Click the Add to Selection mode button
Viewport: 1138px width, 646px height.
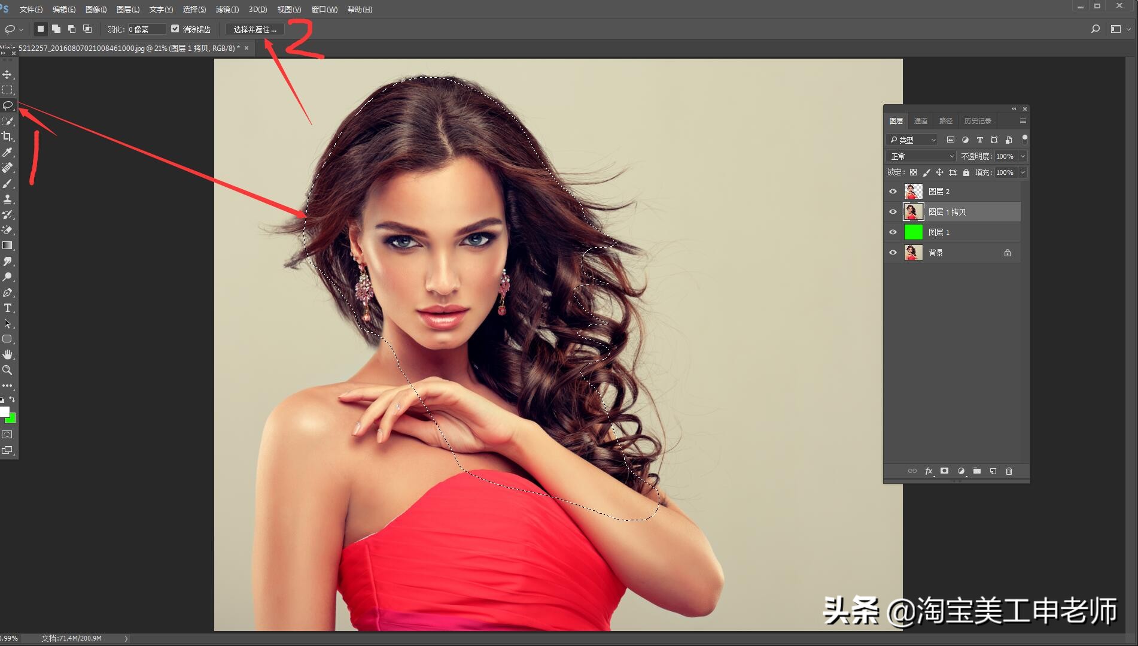point(56,29)
